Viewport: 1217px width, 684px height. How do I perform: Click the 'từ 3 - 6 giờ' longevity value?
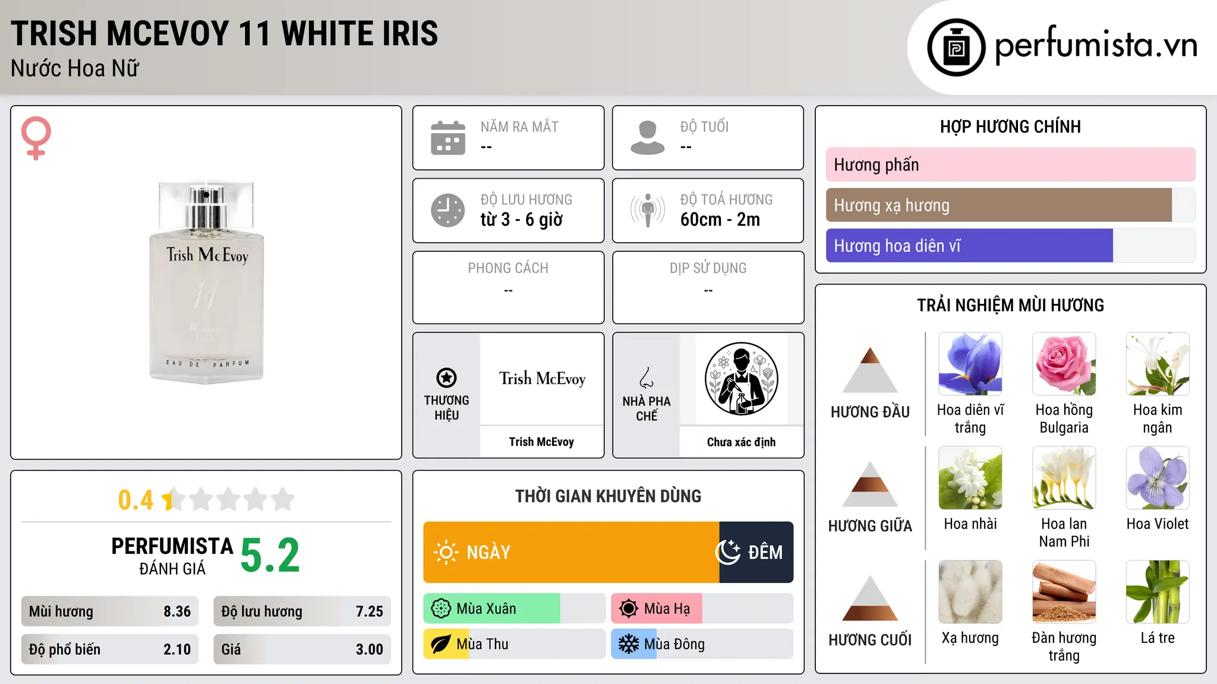[521, 220]
